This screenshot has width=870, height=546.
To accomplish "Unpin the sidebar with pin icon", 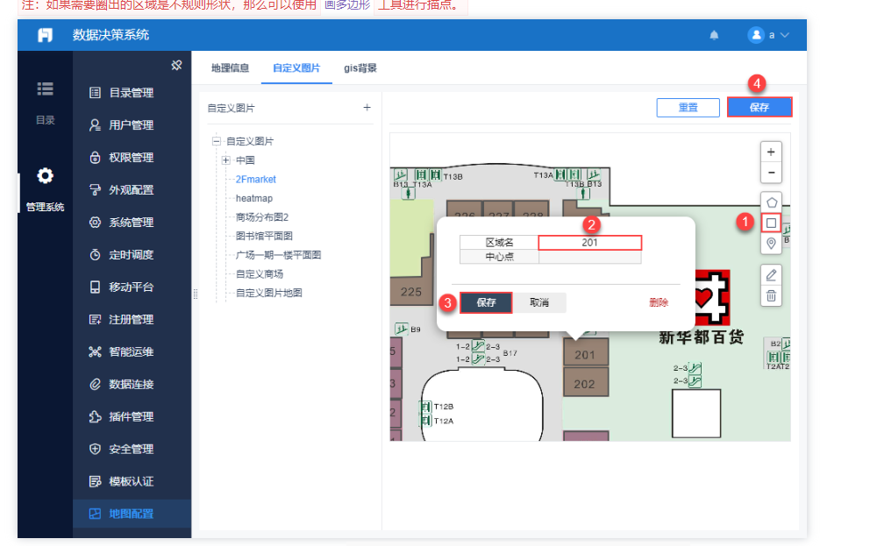I will pos(176,66).
